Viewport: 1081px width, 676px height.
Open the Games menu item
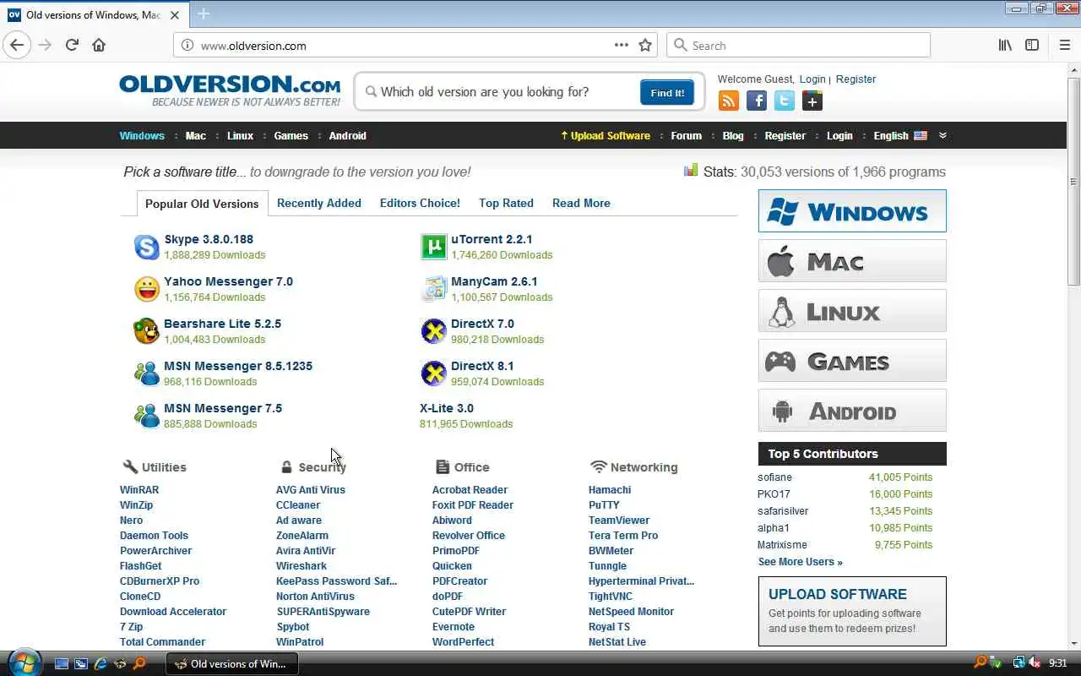(291, 135)
